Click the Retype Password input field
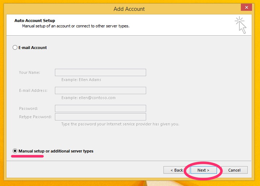This screenshot has width=260, height=186. 101,117
